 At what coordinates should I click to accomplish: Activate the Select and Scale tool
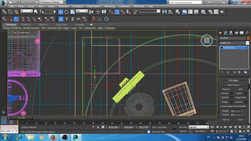[x=72, y=12]
